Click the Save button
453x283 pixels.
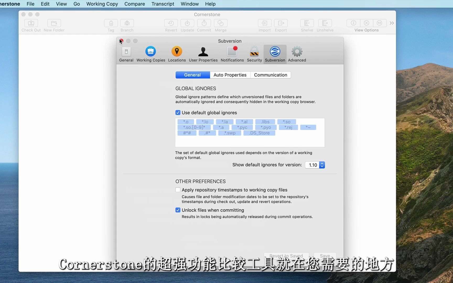pos(325,256)
